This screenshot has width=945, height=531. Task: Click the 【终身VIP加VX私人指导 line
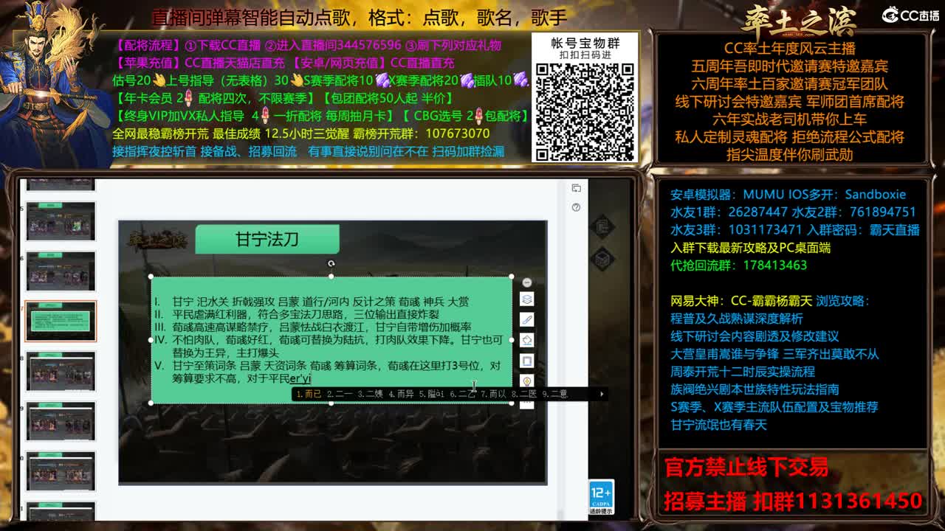tap(322, 116)
